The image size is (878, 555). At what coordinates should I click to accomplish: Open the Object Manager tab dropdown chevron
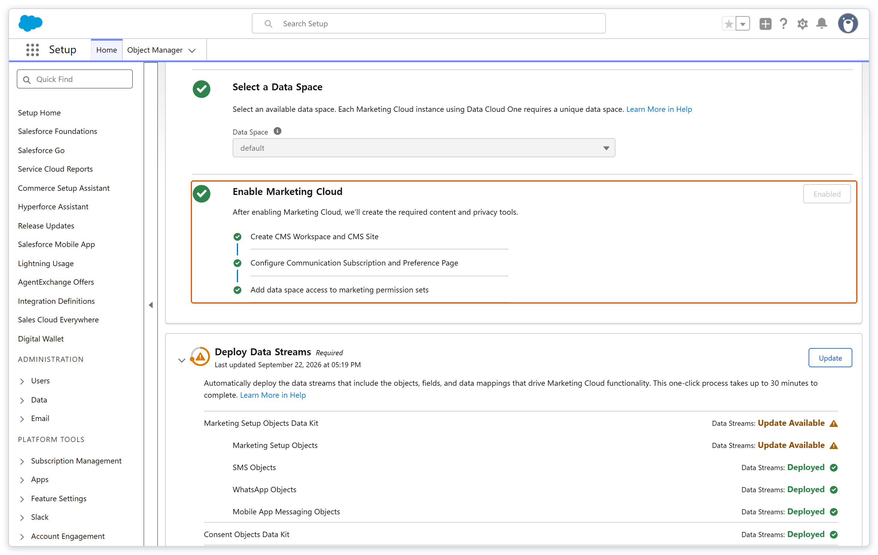coord(192,50)
